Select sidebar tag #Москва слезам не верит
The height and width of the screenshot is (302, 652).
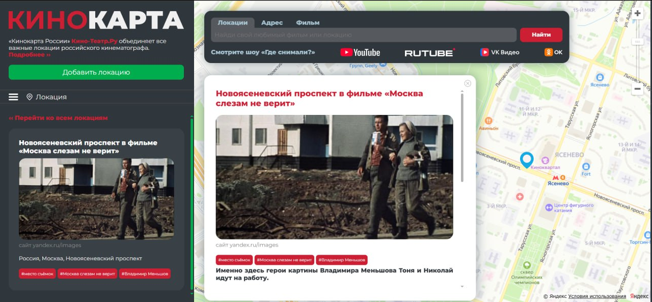click(87, 274)
